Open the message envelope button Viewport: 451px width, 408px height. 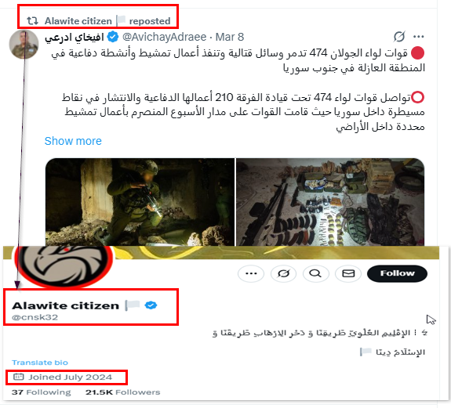[348, 273]
